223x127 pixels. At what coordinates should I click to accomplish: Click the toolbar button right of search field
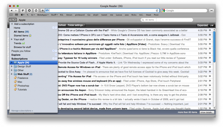pos(211,10)
